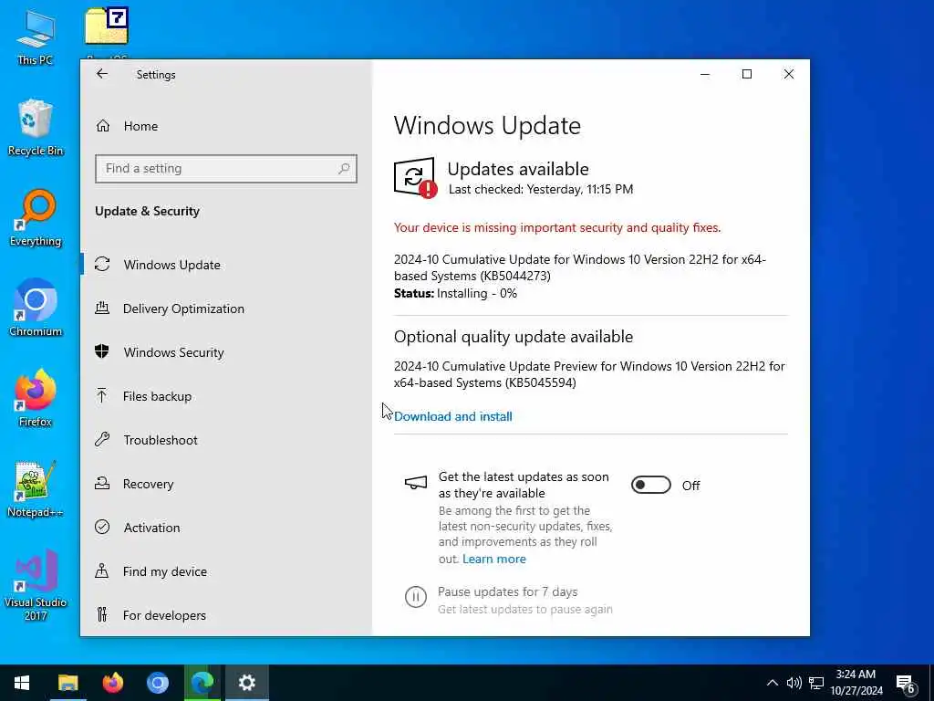Click the Activation checkmark circle icon
The image size is (934, 701).
coord(102,527)
